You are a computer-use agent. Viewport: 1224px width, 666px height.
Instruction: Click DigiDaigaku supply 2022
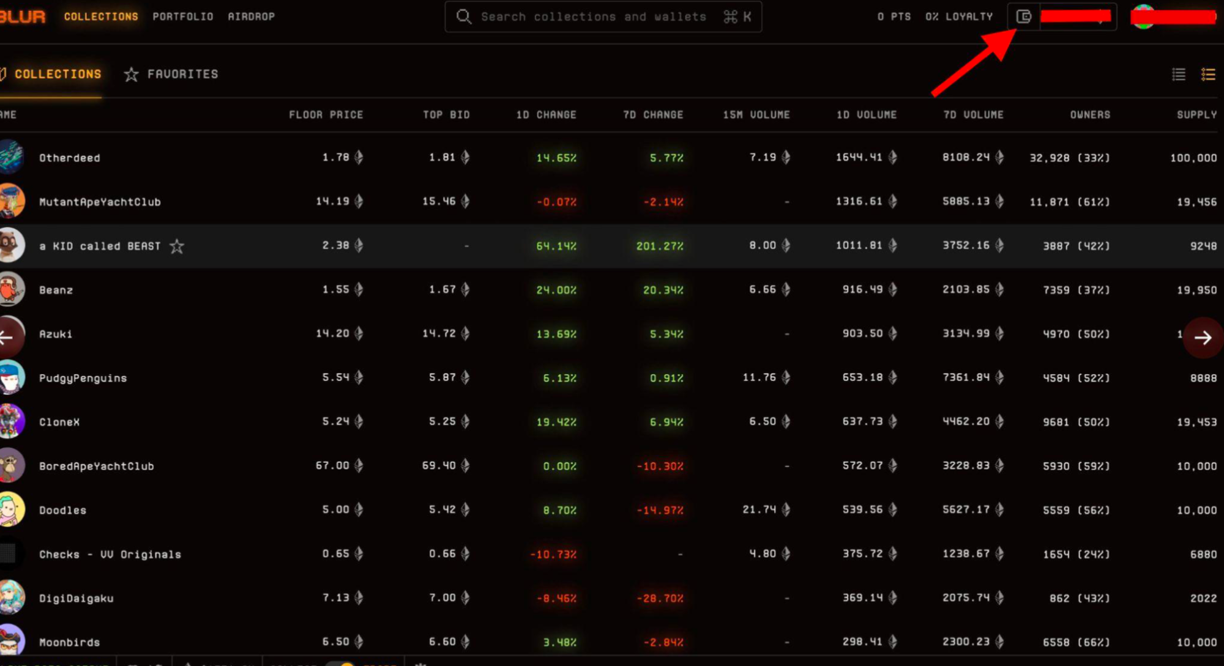tap(1203, 598)
